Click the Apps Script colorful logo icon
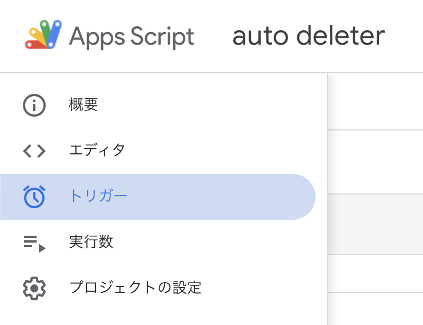Image resolution: width=423 pixels, height=325 pixels. 43,36
